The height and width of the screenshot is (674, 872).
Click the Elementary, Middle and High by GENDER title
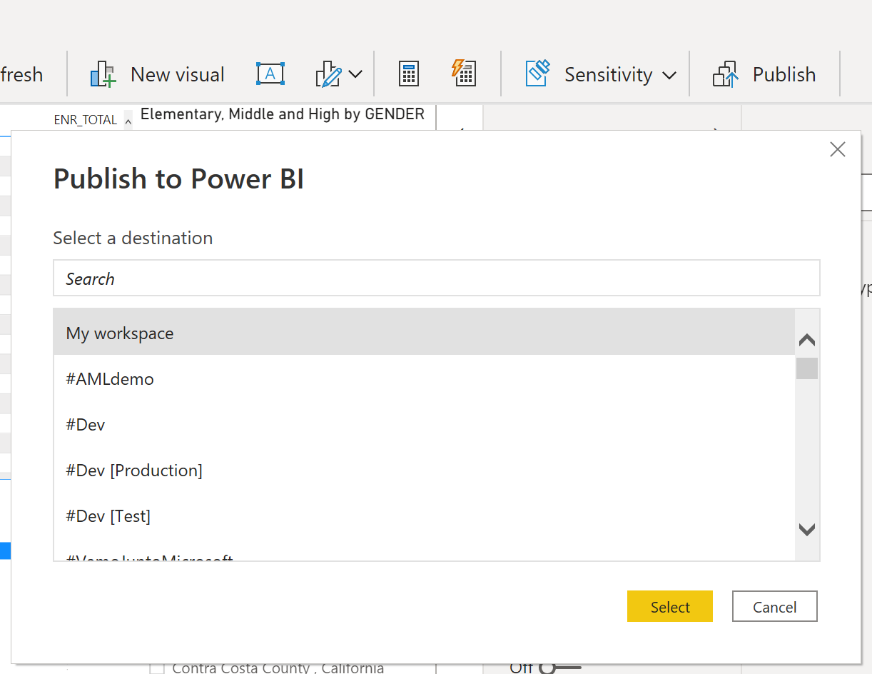click(x=283, y=114)
